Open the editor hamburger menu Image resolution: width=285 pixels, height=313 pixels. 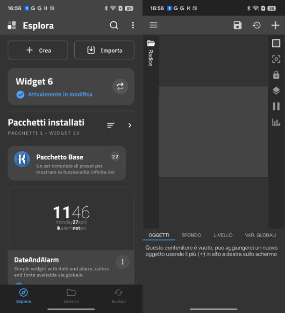(x=153, y=25)
